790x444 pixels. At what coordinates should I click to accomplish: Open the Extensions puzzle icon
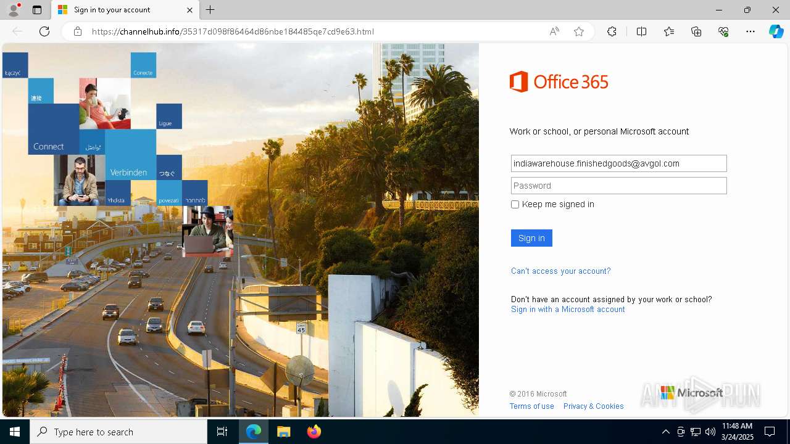click(612, 31)
